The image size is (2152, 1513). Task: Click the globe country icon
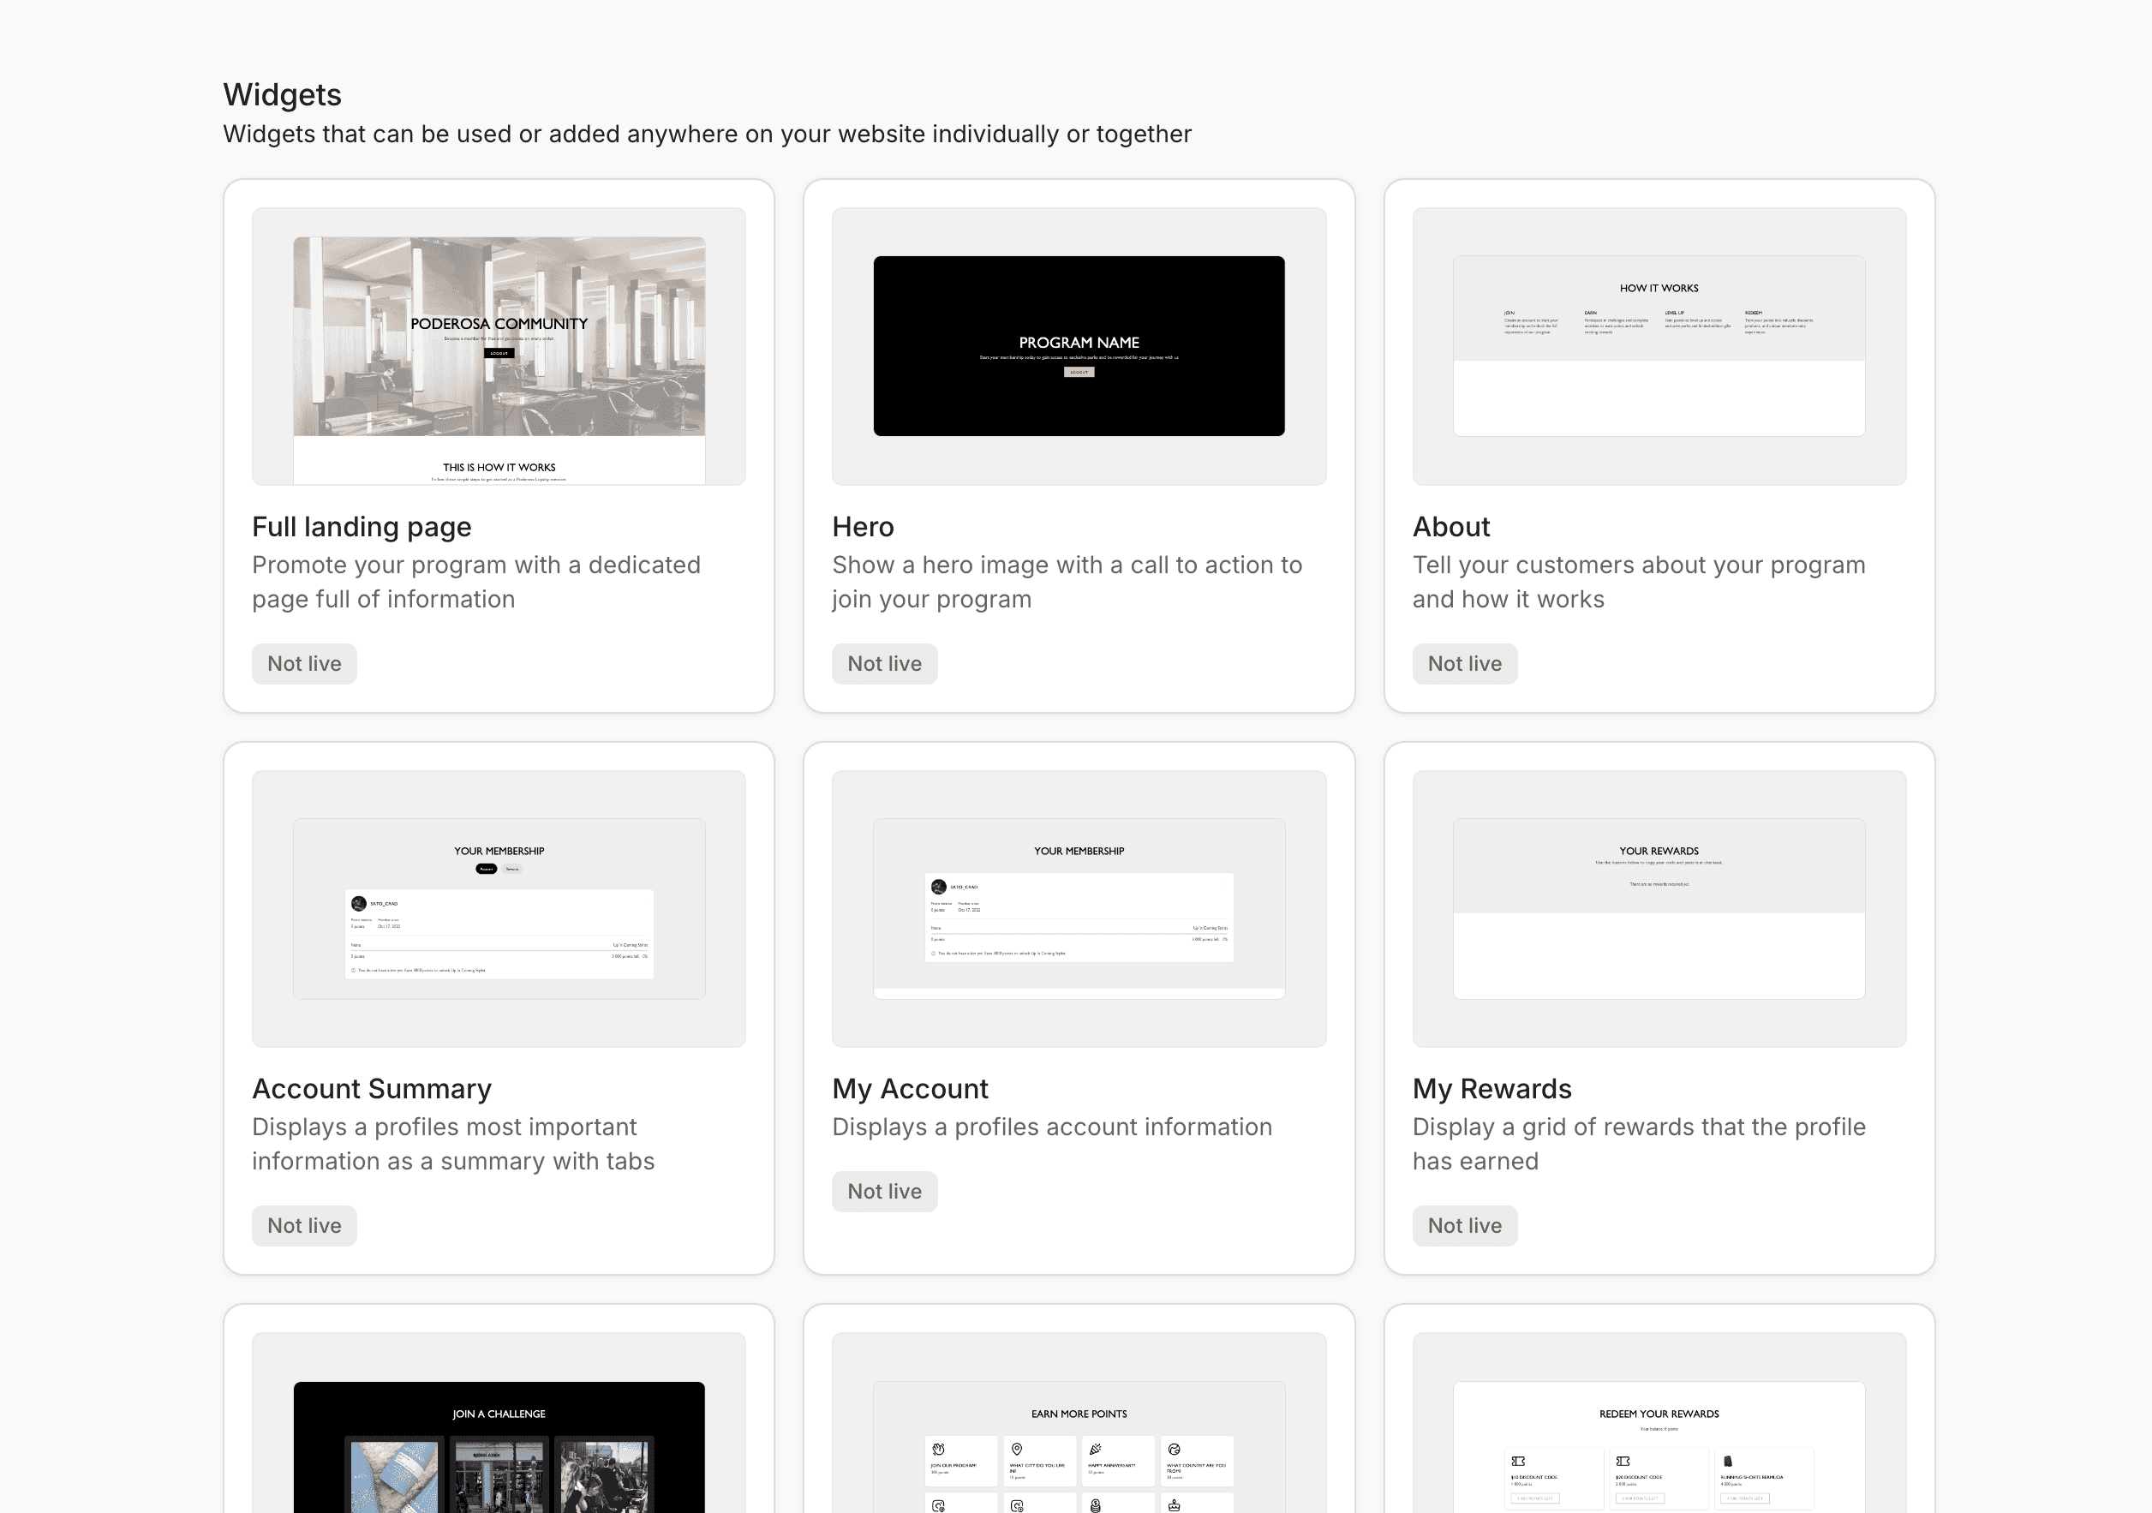point(1174,1450)
